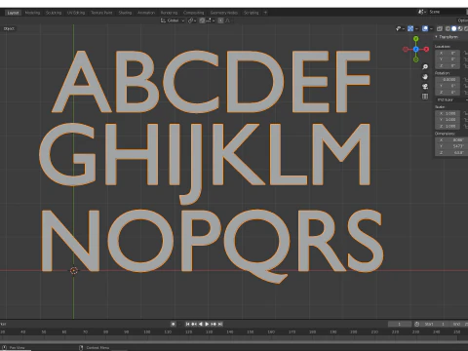The height and width of the screenshot is (351, 468).
Task: Toggle camera view icon
Action: pyautogui.click(x=425, y=87)
